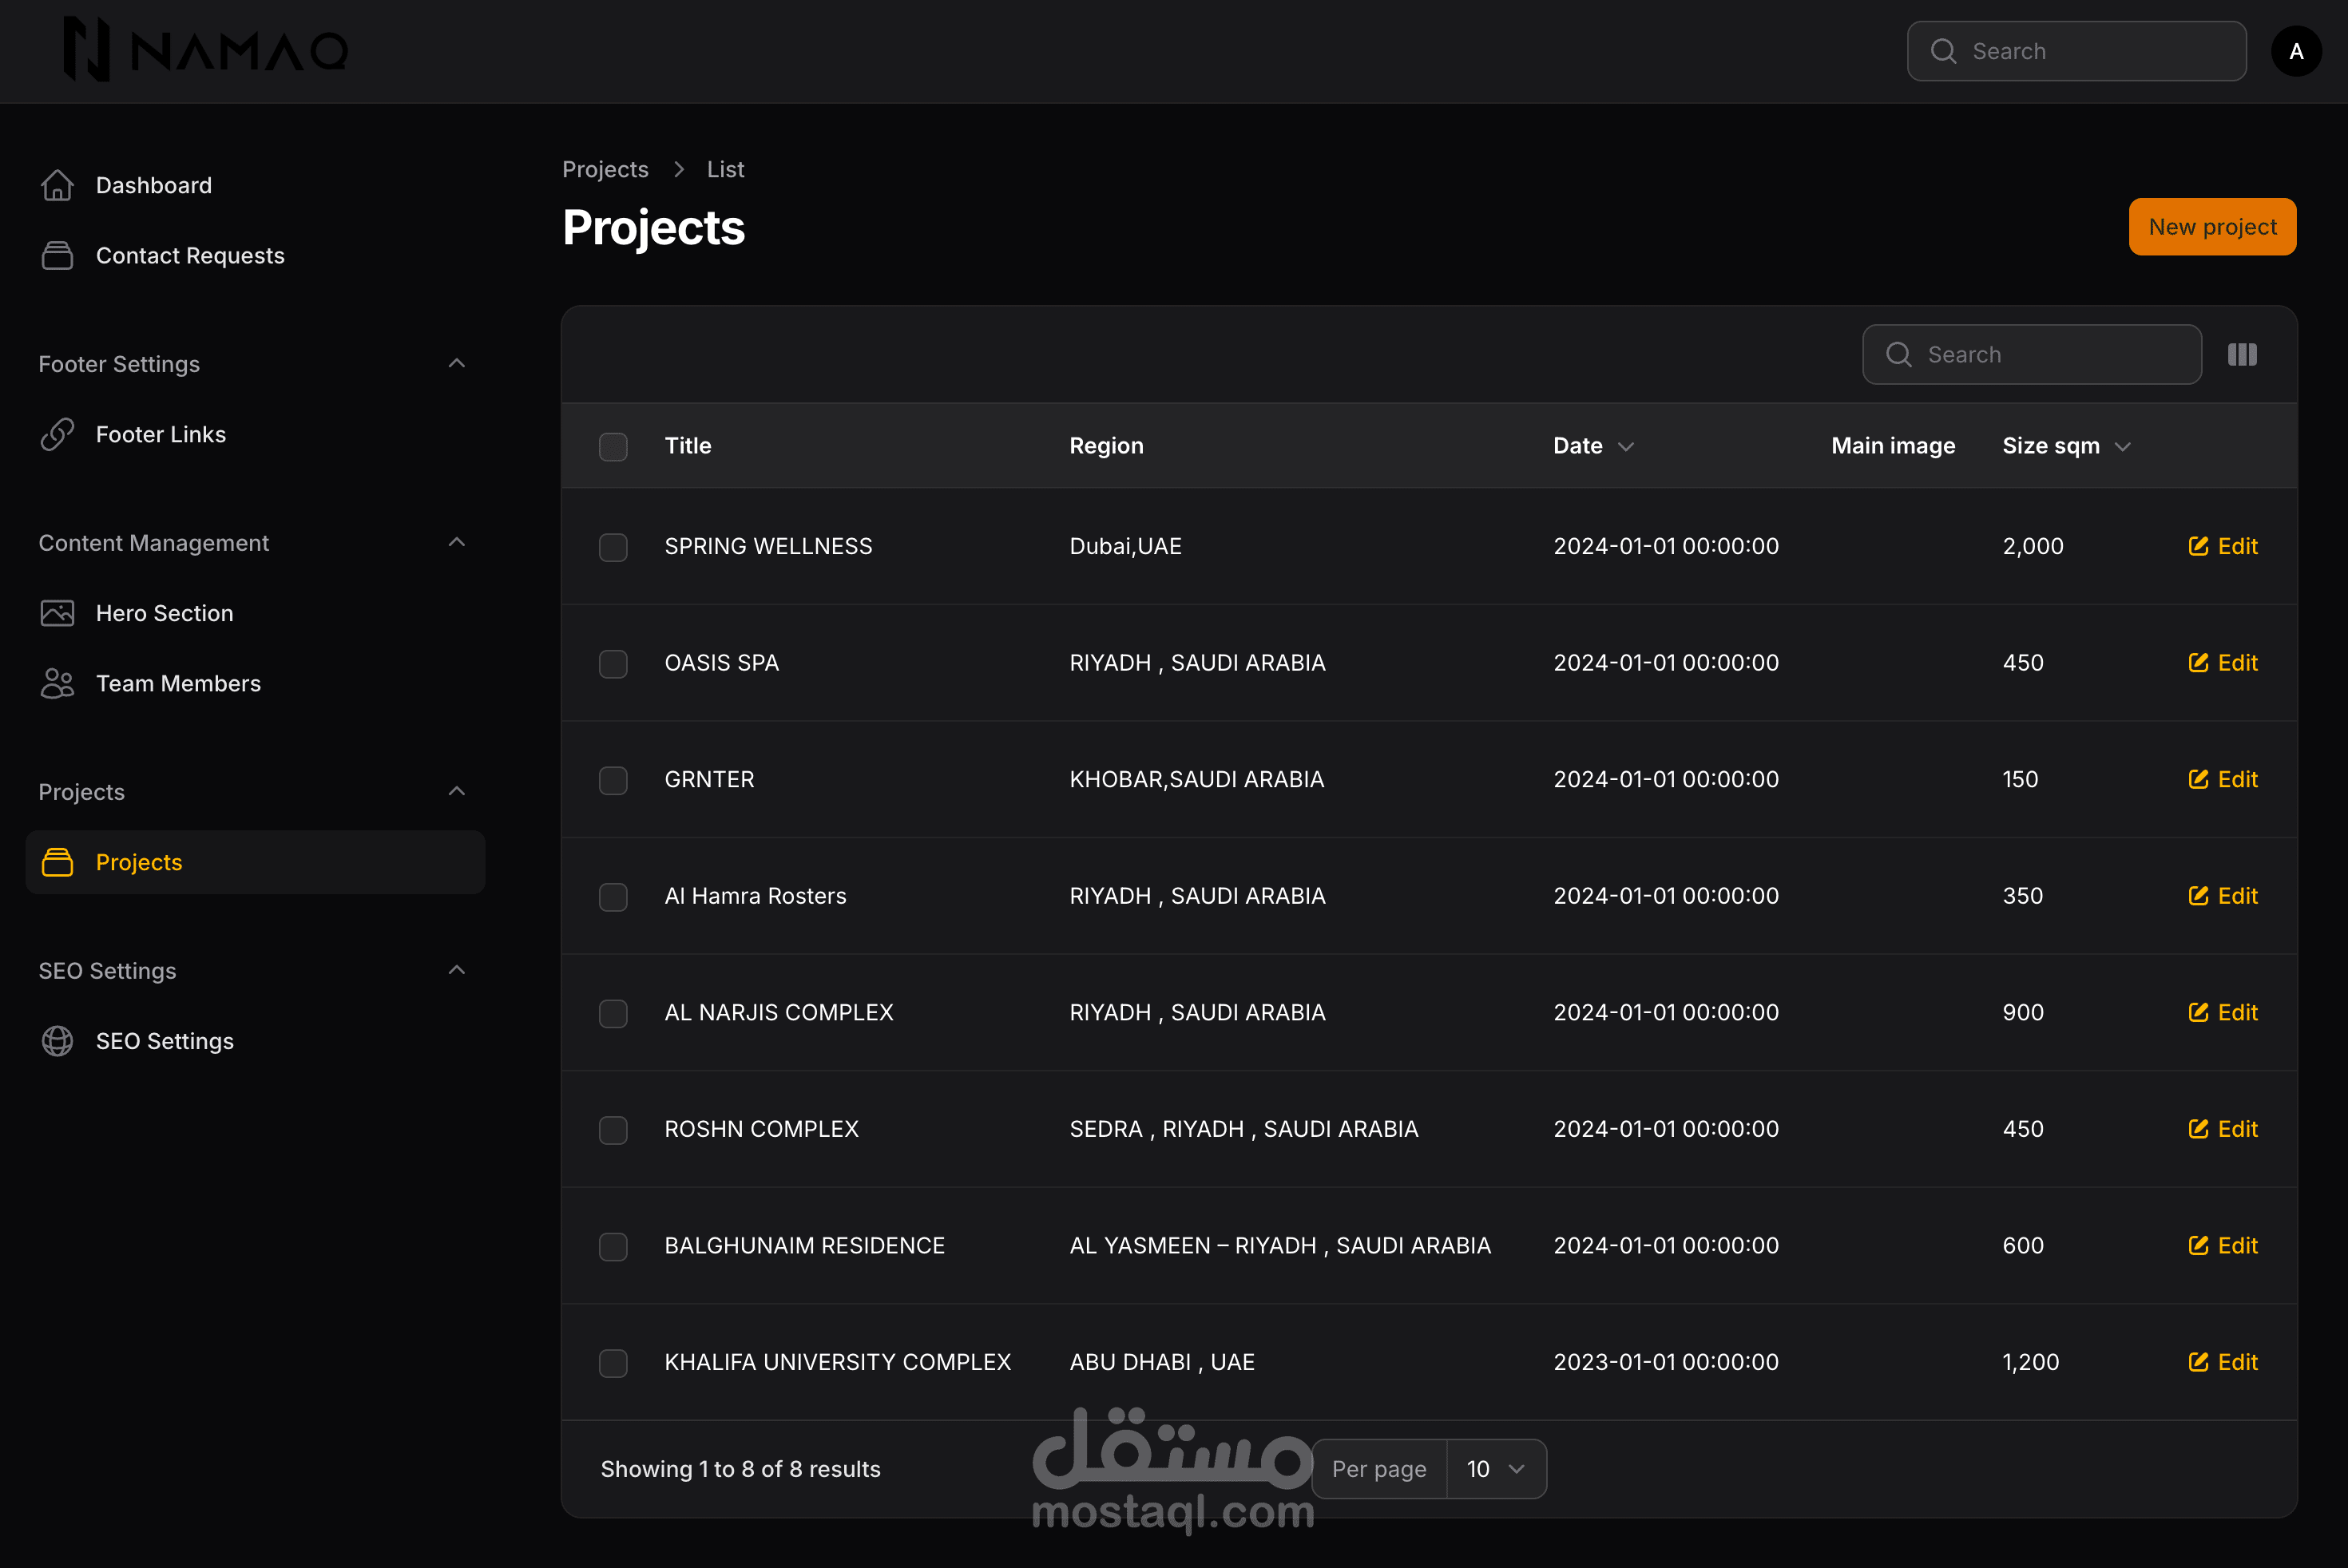
Task: Click the New project button
Action: [x=2211, y=227]
